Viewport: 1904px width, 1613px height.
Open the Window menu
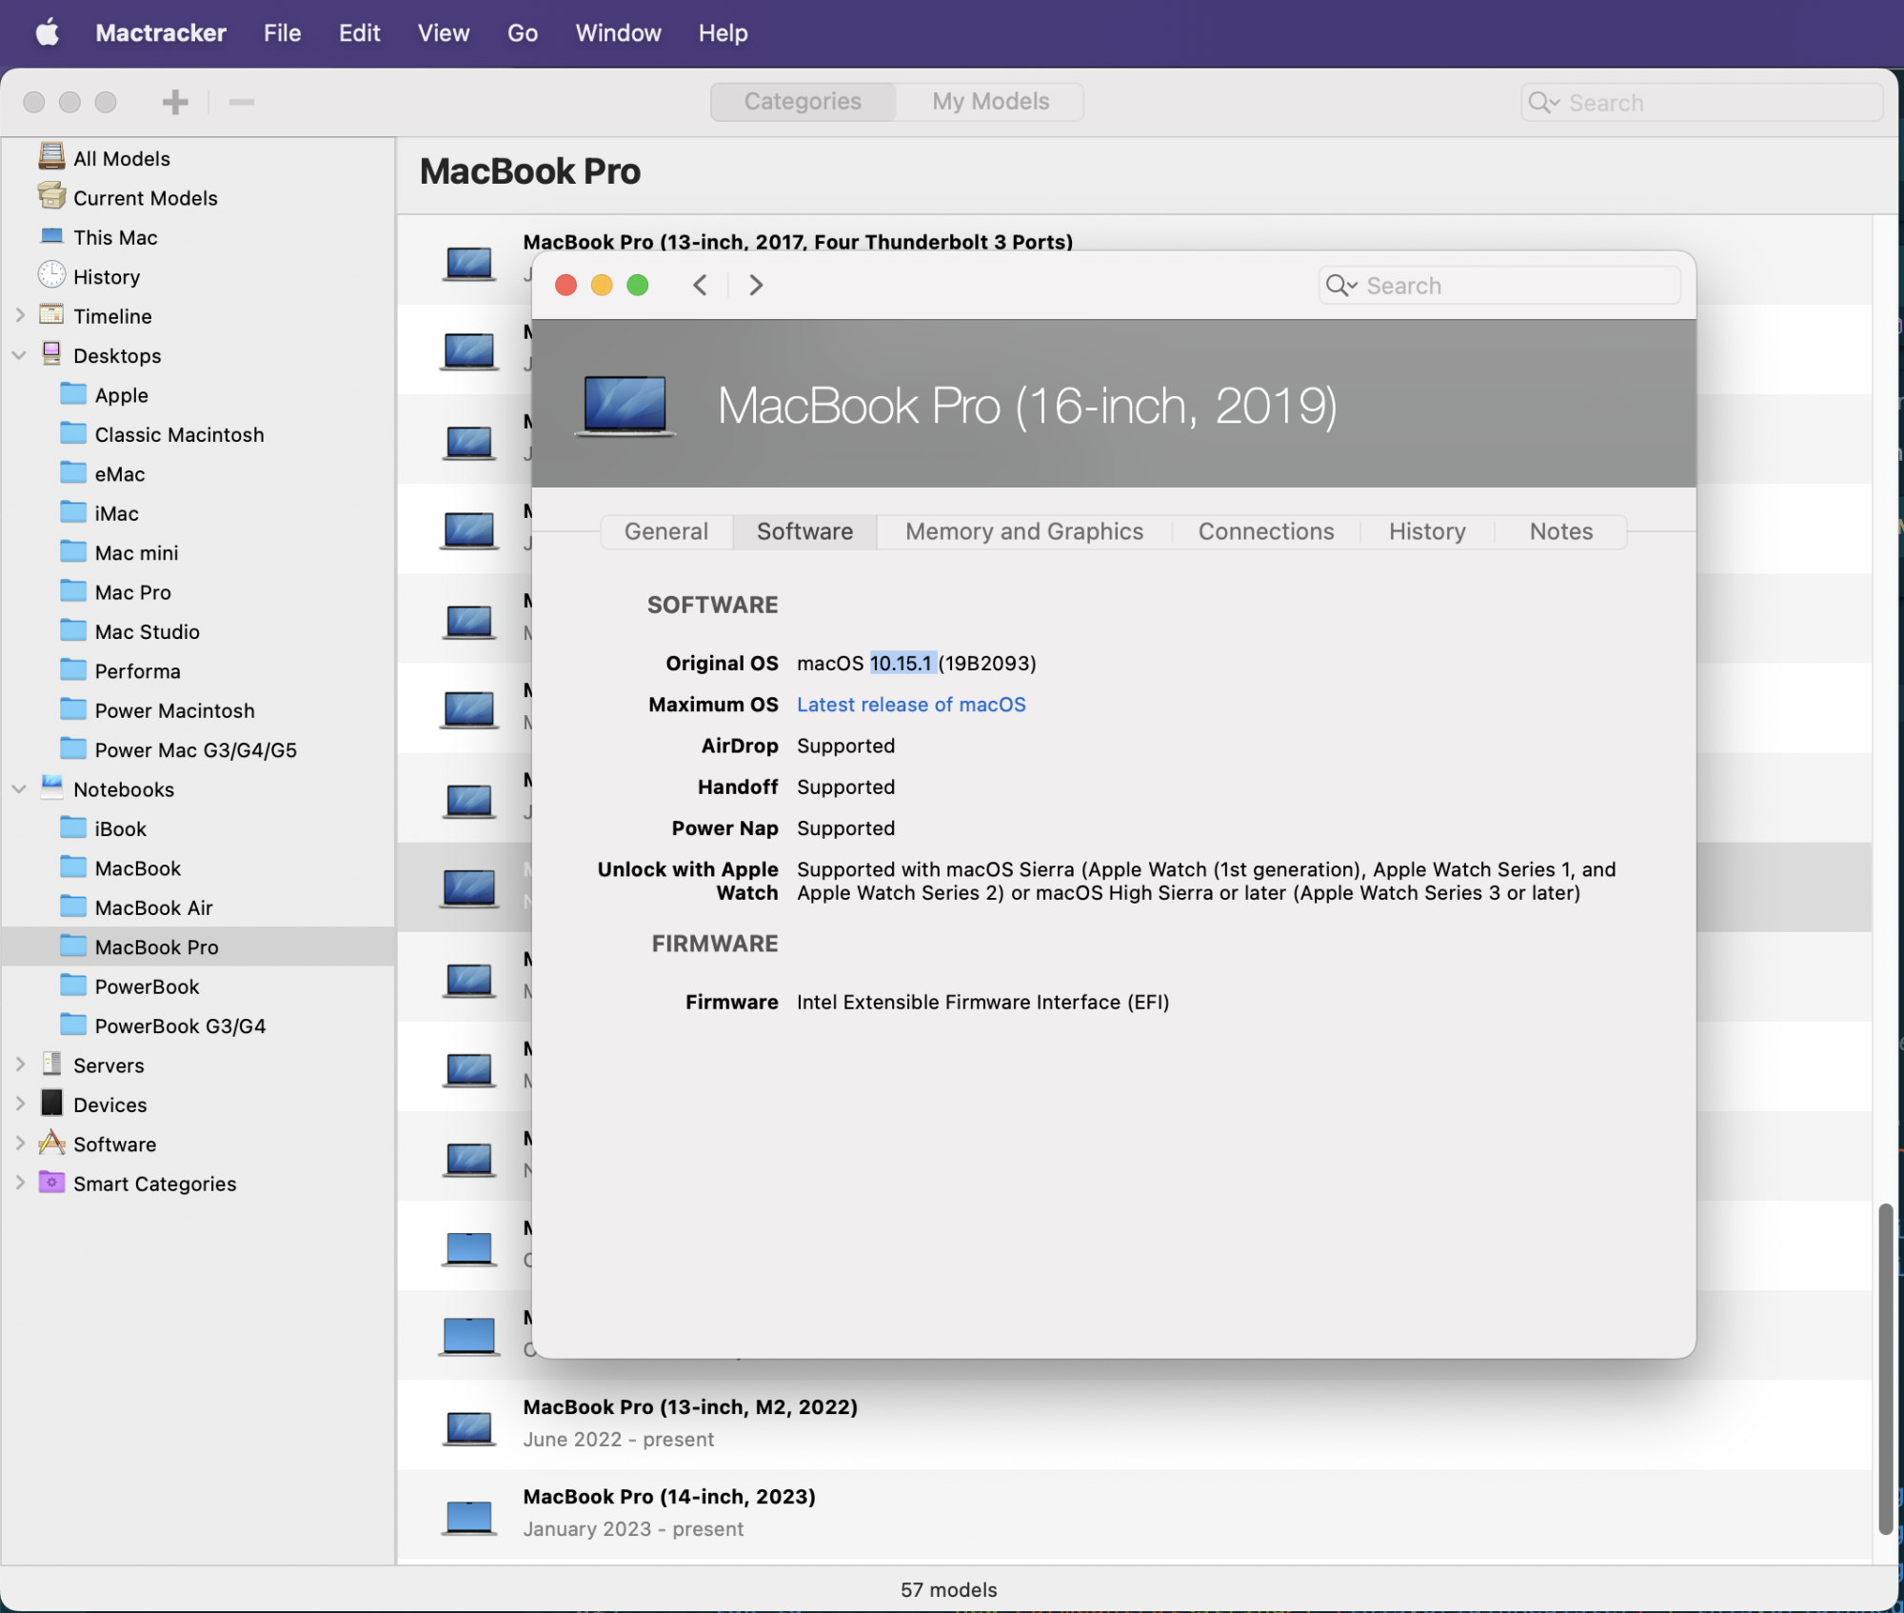point(618,33)
